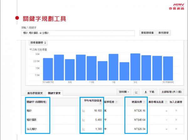Click the 建議出價 column header
The width and height of the screenshot is (188, 140).
137,102
